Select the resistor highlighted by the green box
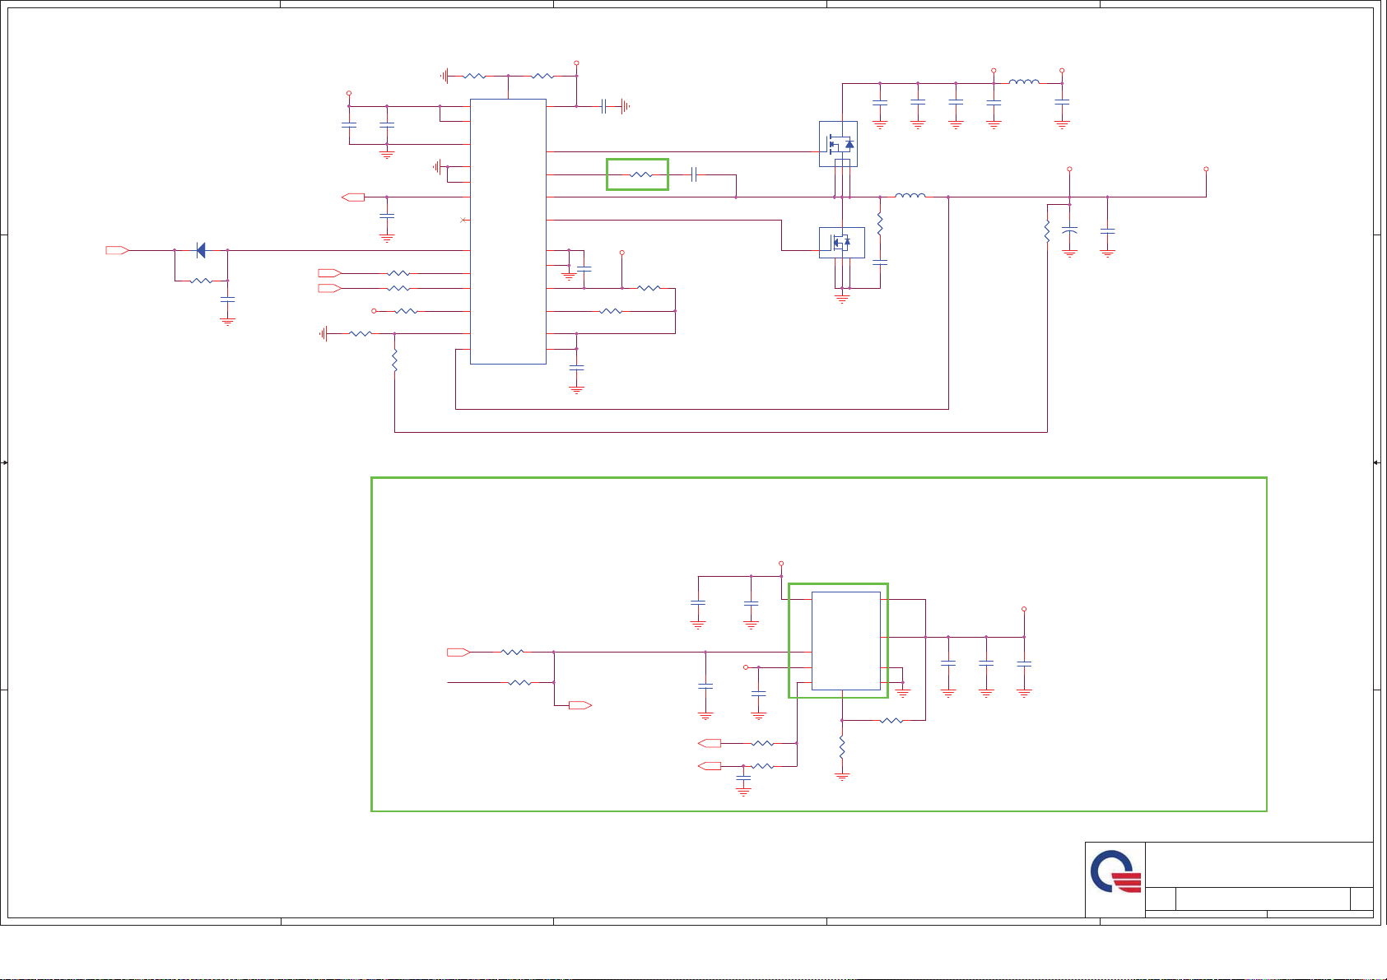1387x980 pixels. pos(640,174)
